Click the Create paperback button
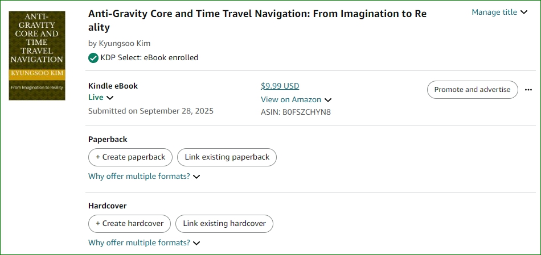Screen dimensions: 541x255 (130, 157)
